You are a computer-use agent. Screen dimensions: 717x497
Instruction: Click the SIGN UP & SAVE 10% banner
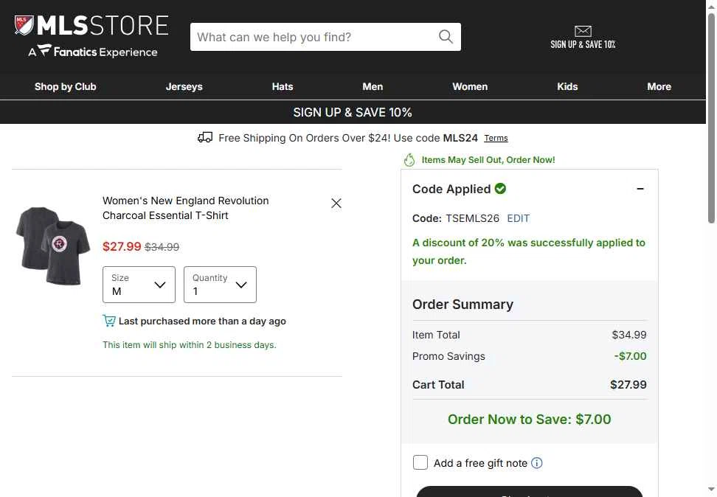pos(353,112)
